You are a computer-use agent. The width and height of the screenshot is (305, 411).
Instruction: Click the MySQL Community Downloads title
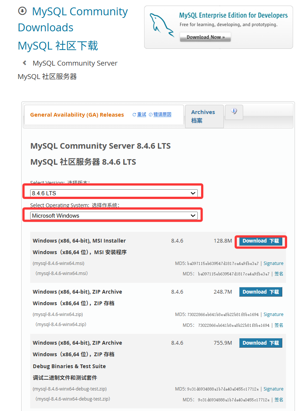point(73,19)
